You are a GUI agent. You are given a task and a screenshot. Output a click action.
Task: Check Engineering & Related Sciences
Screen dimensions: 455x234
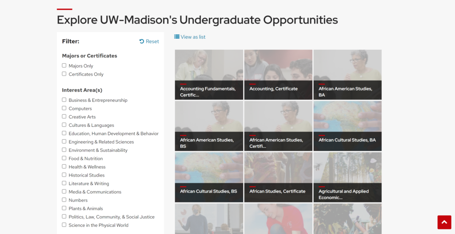[x=64, y=141]
